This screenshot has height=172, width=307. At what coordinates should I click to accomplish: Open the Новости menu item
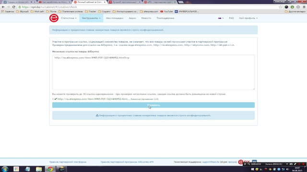[x=146, y=18]
